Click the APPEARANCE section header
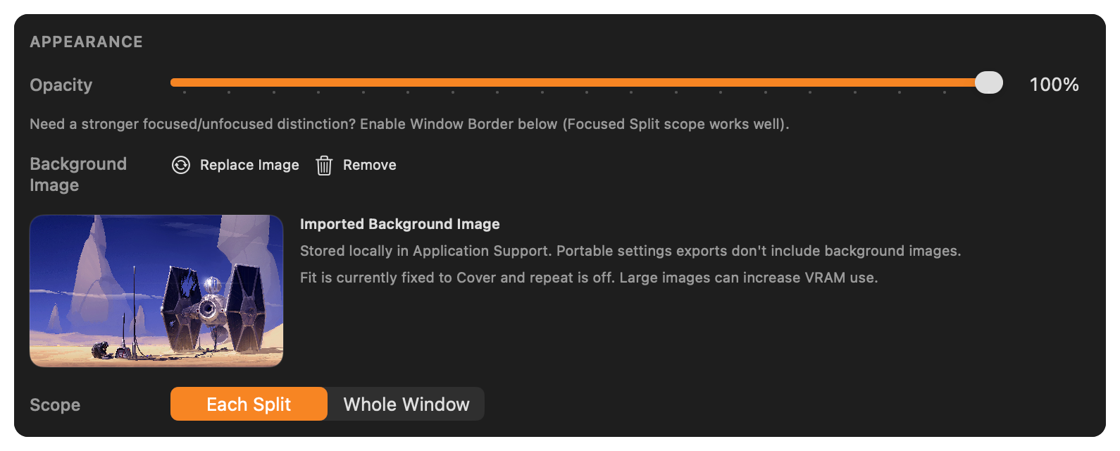This screenshot has height=451, width=1120. [x=86, y=42]
